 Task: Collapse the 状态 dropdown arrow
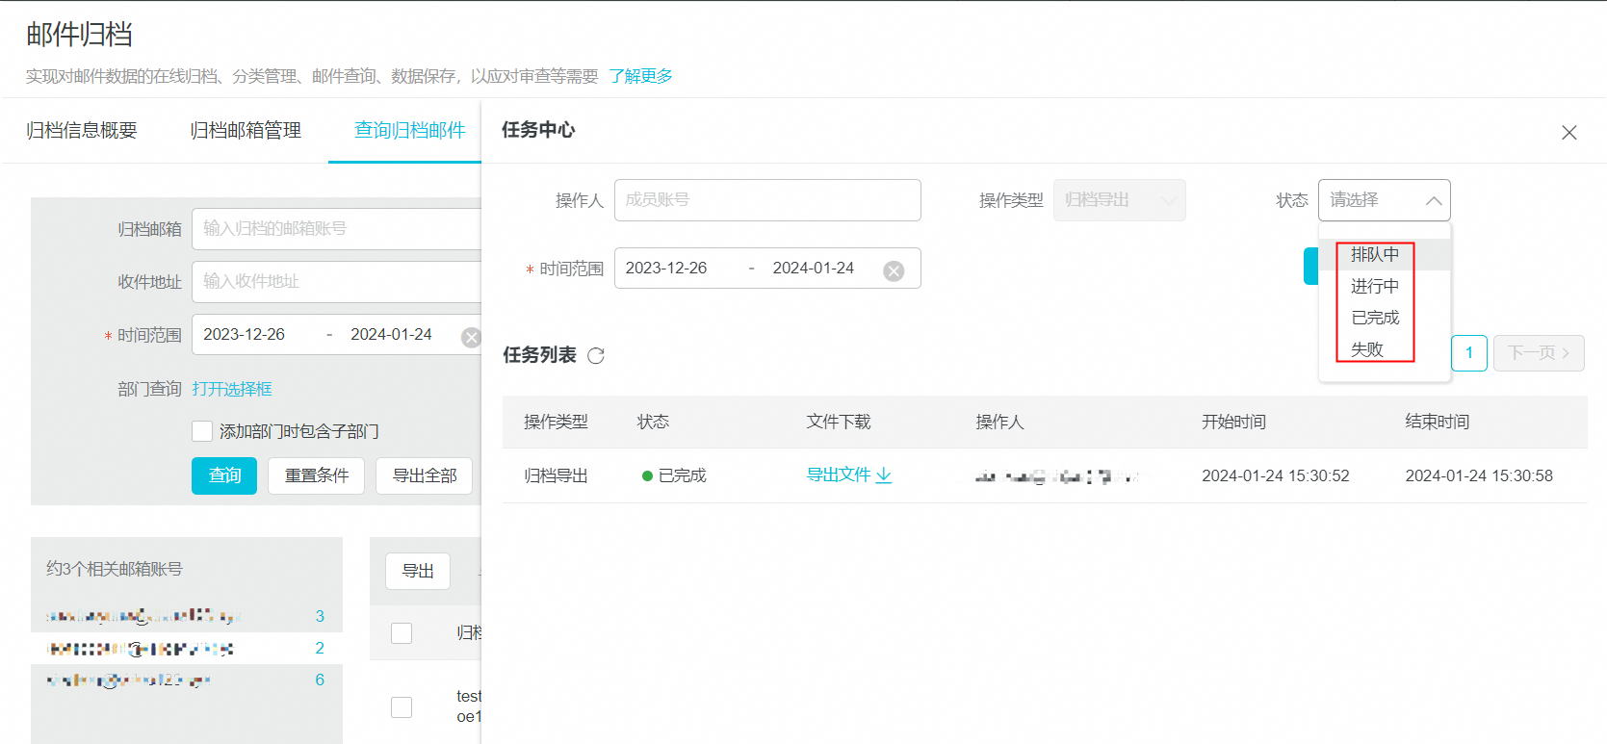(x=1433, y=200)
